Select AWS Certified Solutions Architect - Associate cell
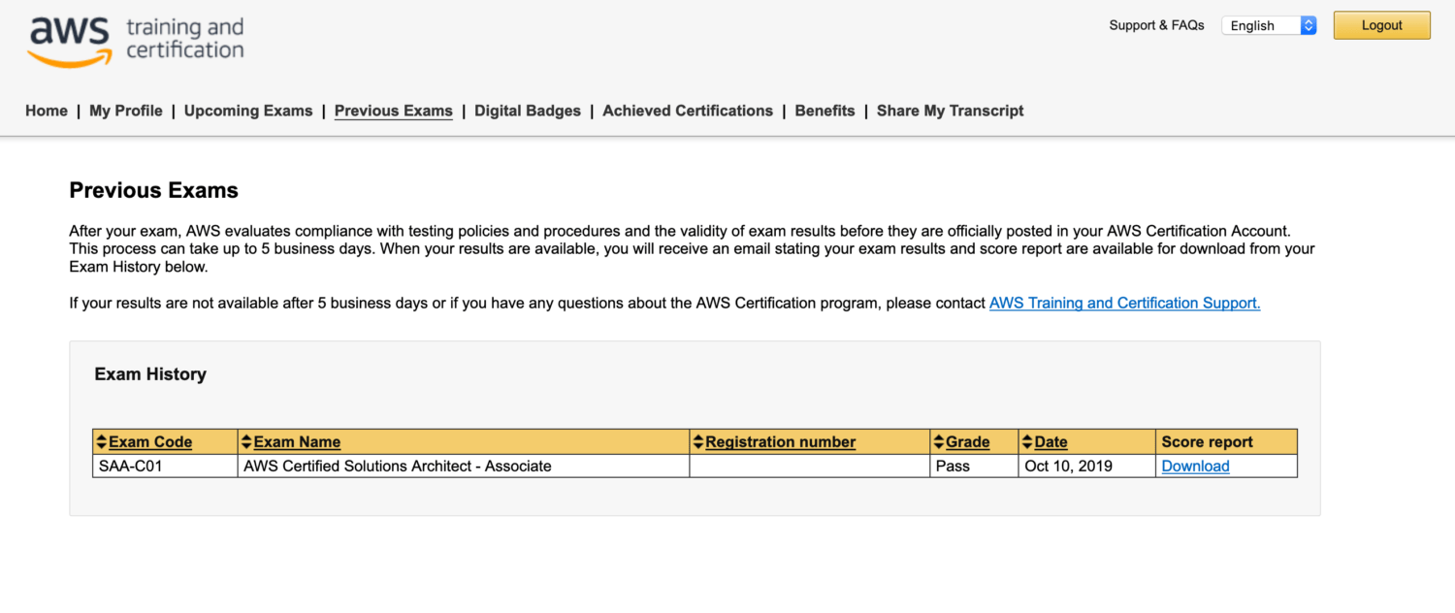Image resolution: width=1455 pixels, height=613 pixels. [464, 467]
